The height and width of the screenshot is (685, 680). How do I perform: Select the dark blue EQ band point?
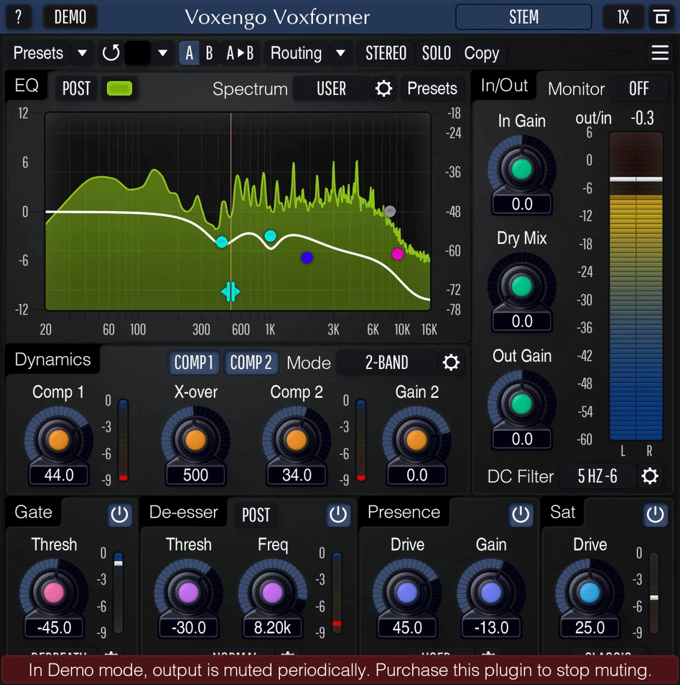(x=307, y=258)
